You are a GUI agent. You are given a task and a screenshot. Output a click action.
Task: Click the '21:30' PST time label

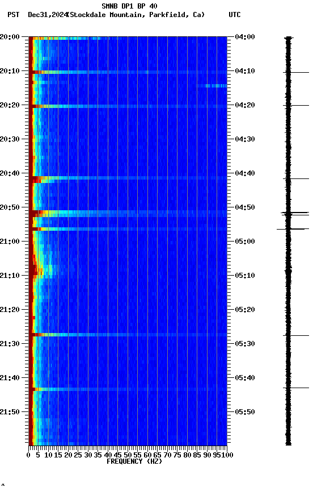pos(10,344)
